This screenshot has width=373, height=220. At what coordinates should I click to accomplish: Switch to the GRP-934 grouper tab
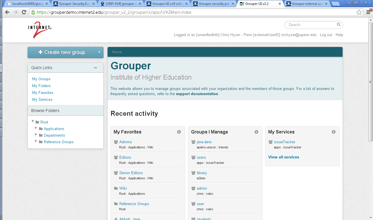(x=121, y=4)
